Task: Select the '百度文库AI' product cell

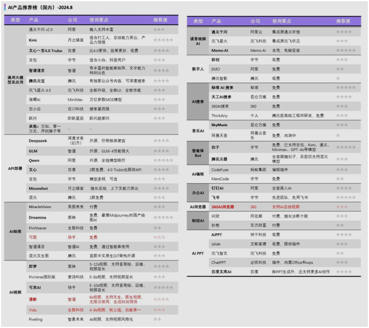Action: [x=221, y=272]
